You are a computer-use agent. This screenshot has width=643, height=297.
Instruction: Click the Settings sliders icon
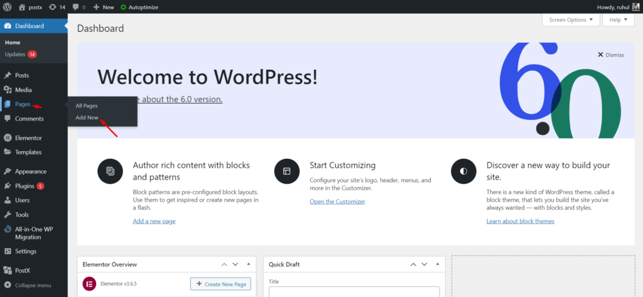point(8,251)
